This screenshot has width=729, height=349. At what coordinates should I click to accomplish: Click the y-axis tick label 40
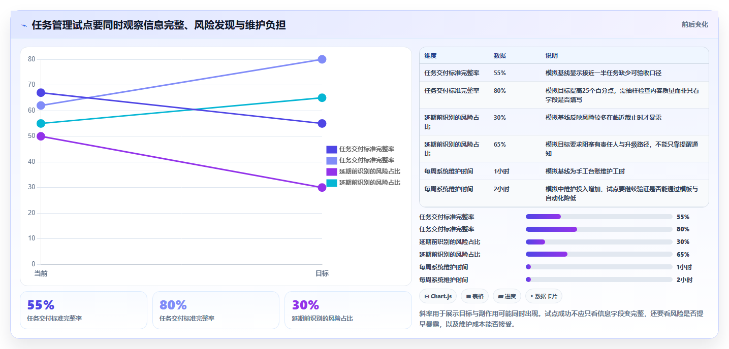point(31,162)
